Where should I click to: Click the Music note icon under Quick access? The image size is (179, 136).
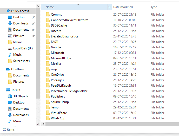tap(10, 55)
